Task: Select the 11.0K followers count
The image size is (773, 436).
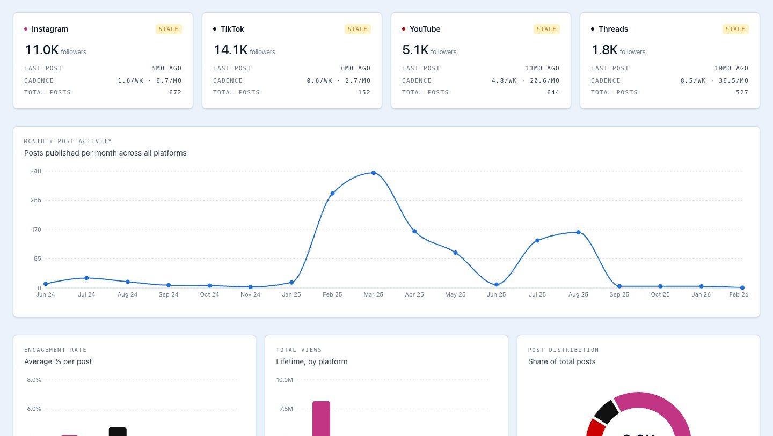Action: pyautogui.click(x=41, y=50)
